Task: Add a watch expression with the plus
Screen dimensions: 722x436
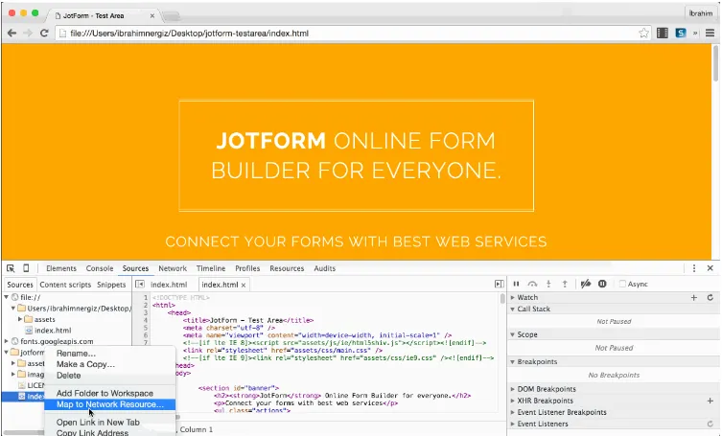Action: point(694,298)
